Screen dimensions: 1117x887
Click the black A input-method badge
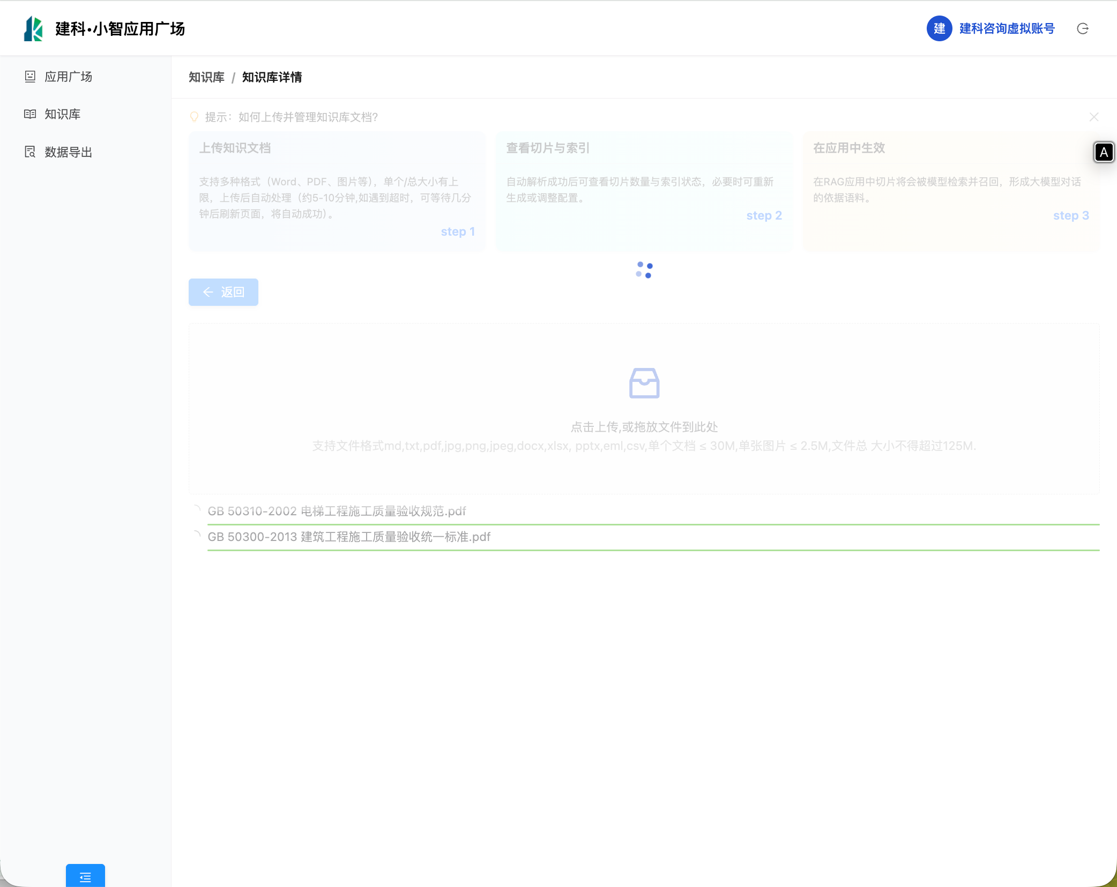1104,153
